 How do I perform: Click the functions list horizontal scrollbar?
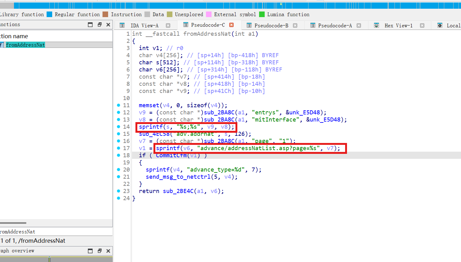click(13, 223)
